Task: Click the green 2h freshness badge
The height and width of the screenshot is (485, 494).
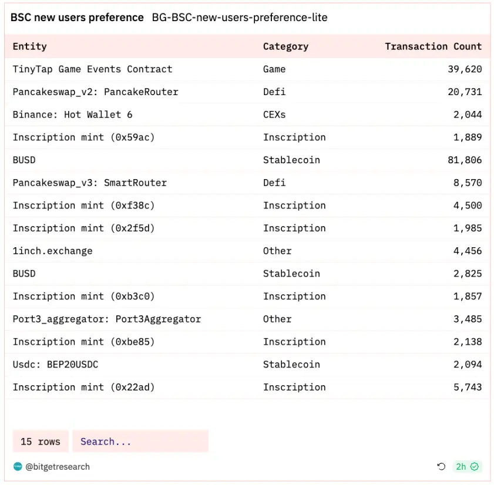Action: (x=467, y=467)
